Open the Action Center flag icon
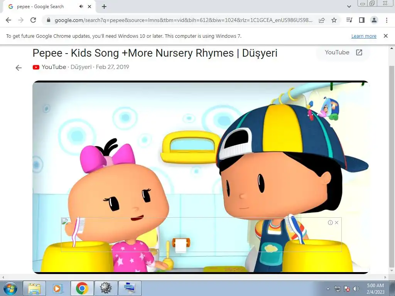The image size is (395, 296). (x=347, y=289)
